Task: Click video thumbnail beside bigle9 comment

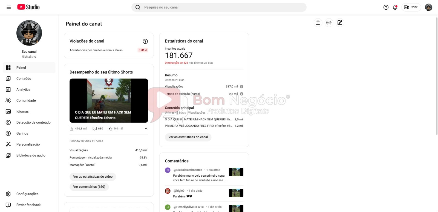Action: point(236,193)
